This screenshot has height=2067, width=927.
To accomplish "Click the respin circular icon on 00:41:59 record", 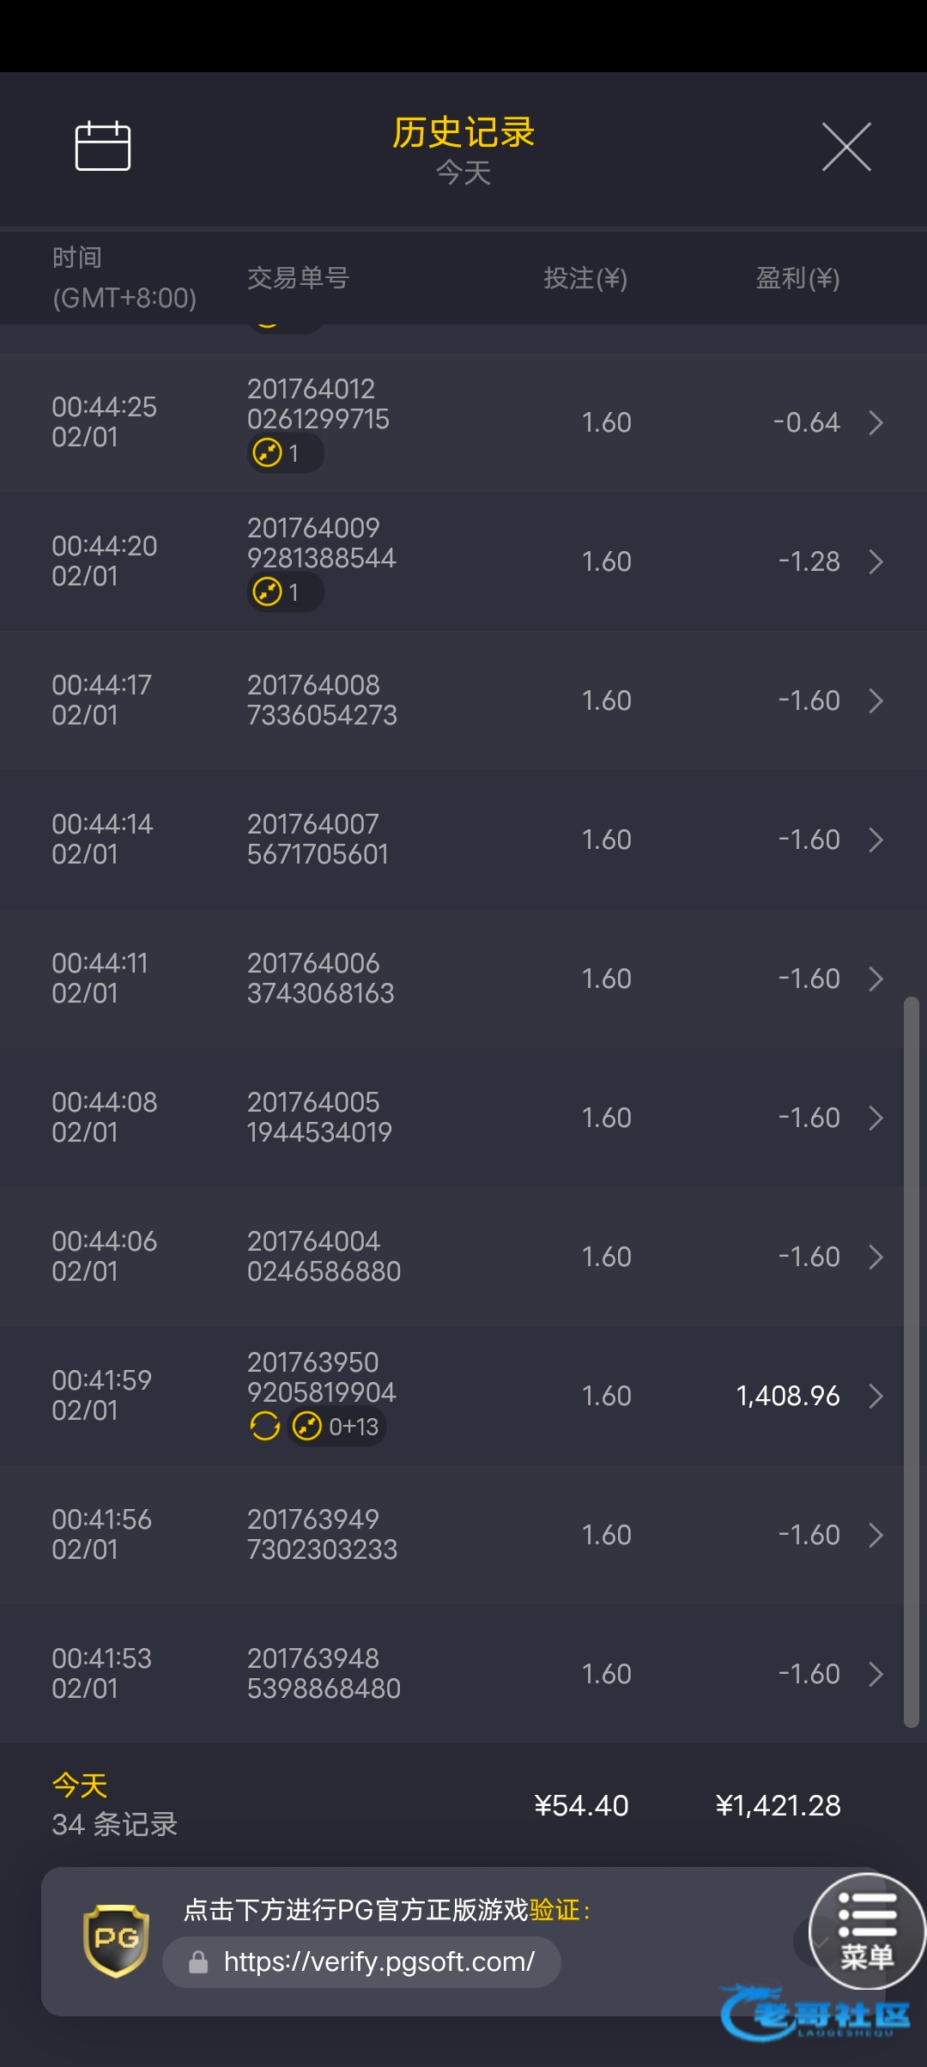I will (x=265, y=1426).
